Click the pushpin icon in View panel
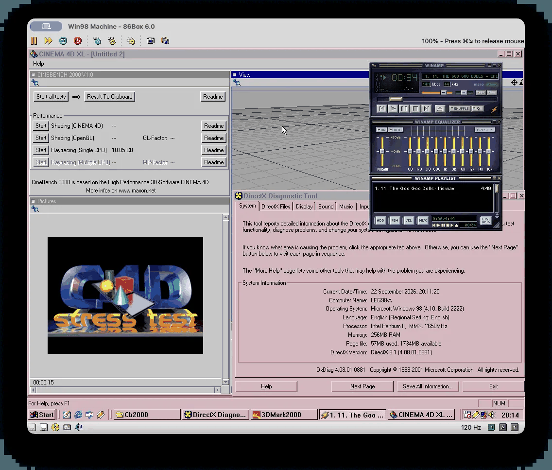Viewport: 552px width, 470px height. point(237,83)
